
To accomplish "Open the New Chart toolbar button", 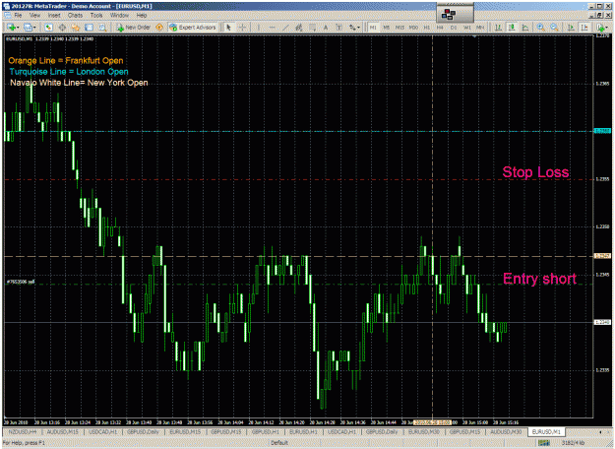I will pos(11,28).
